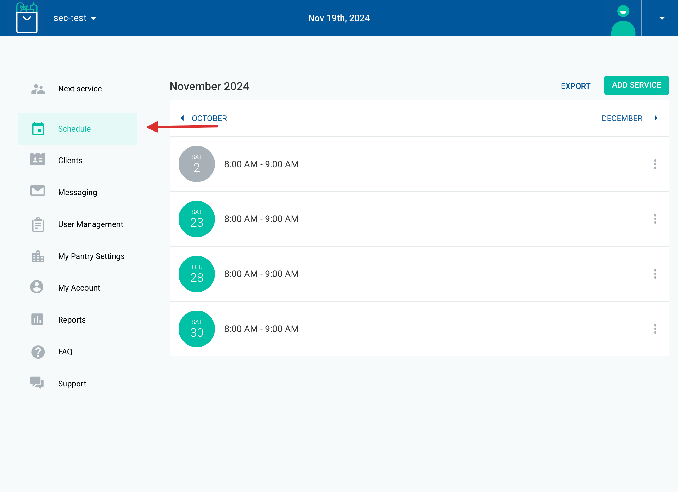Image resolution: width=678 pixels, height=492 pixels.
Task: Click the Clients ID card icon
Action: coord(38,159)
